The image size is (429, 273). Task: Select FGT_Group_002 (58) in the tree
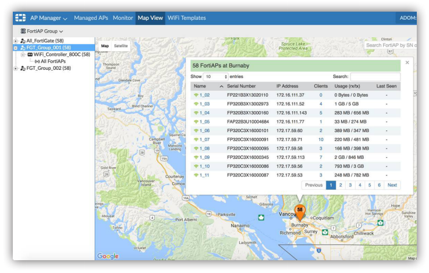(48, 68)
